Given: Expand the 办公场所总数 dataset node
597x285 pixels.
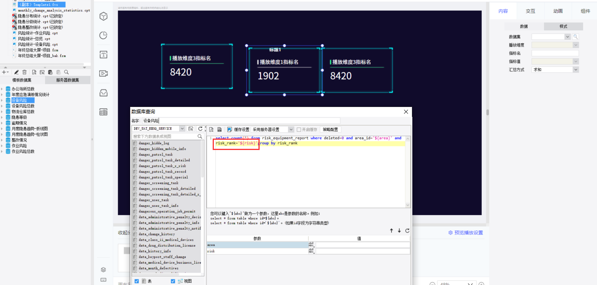Looking at the screenshot, I should 2,89.
